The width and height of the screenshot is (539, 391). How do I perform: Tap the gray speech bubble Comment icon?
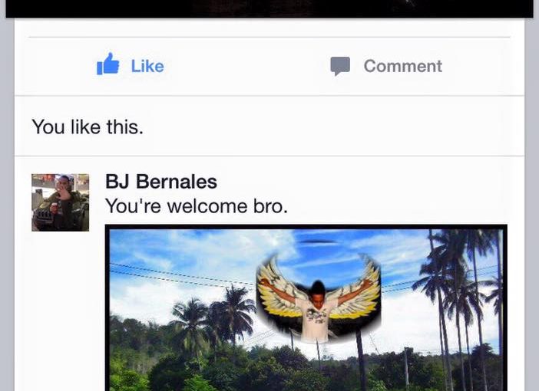click(340, 66)
